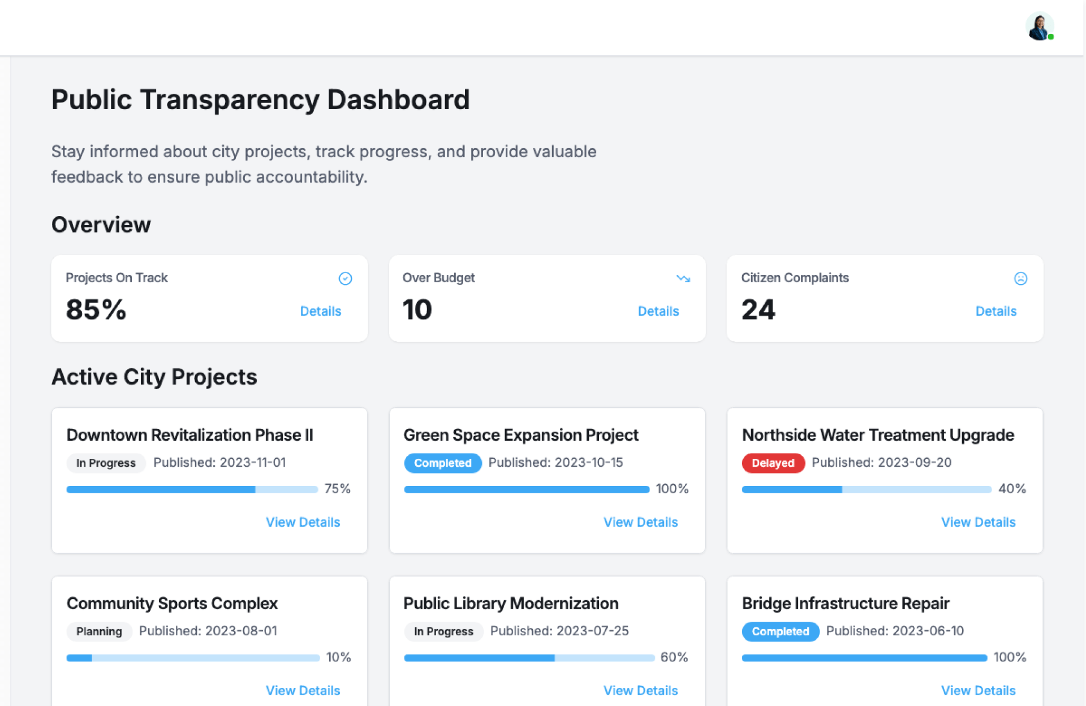The image size is (1086, 706).
Task: Click the downward trend icon on Over Budget
Action: click(683, 278)
